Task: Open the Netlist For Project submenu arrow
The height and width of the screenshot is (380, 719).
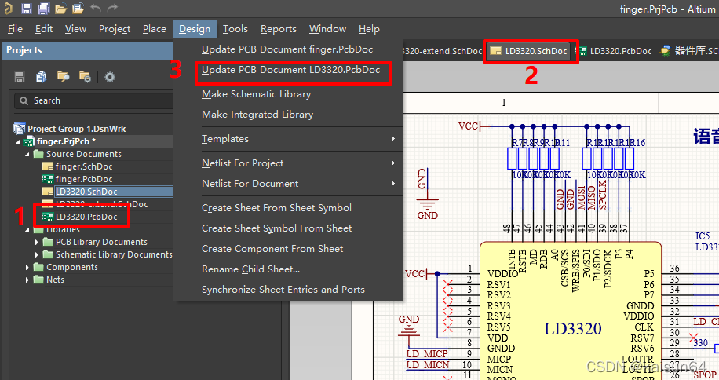Action: pyautogui.click(x=393, y=163)
